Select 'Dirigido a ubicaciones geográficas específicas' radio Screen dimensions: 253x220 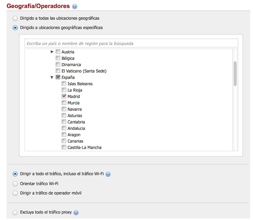(x=15, y=28)
